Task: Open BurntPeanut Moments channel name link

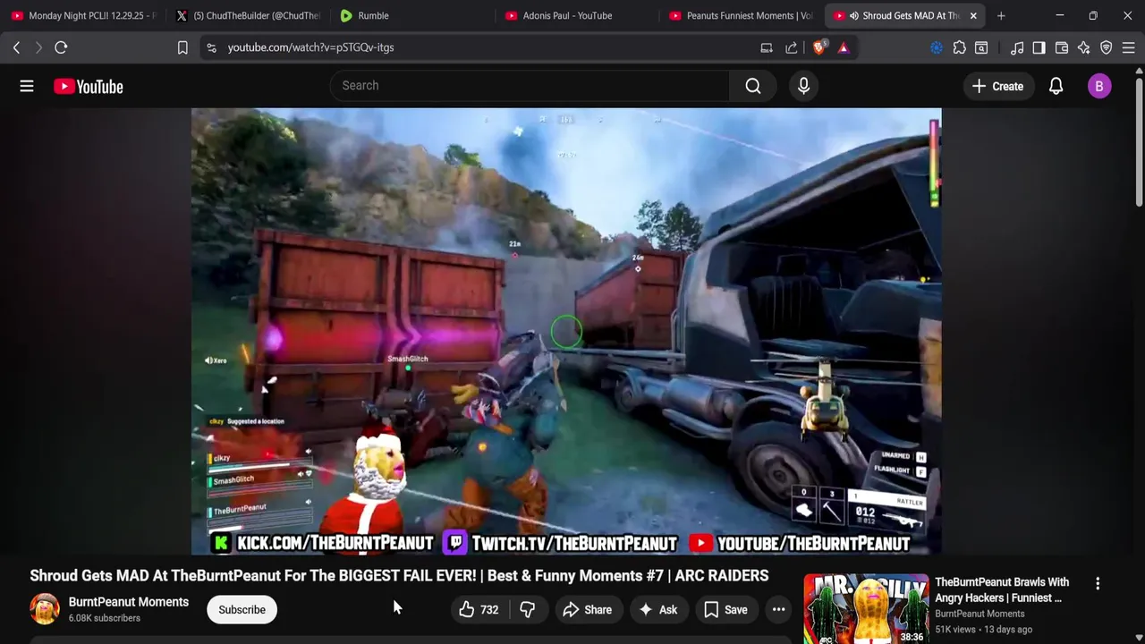Action: 129,602
